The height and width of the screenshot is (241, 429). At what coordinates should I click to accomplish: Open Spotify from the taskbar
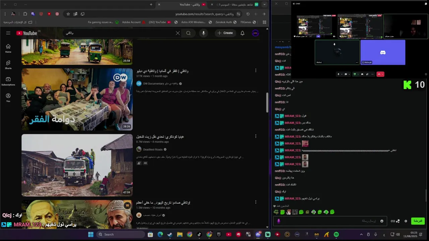coord(336,234)
